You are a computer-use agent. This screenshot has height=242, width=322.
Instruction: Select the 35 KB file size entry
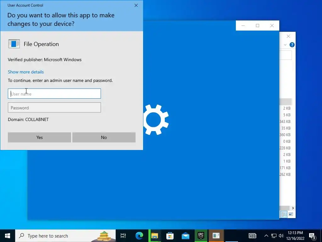(286, 128)
